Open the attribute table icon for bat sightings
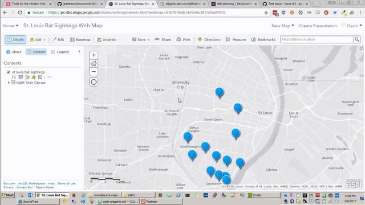 pos(21,77)
